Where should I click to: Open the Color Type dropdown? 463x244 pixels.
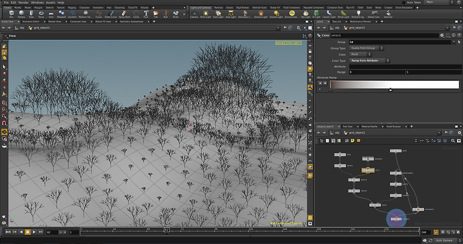click(x=369, y=60)
